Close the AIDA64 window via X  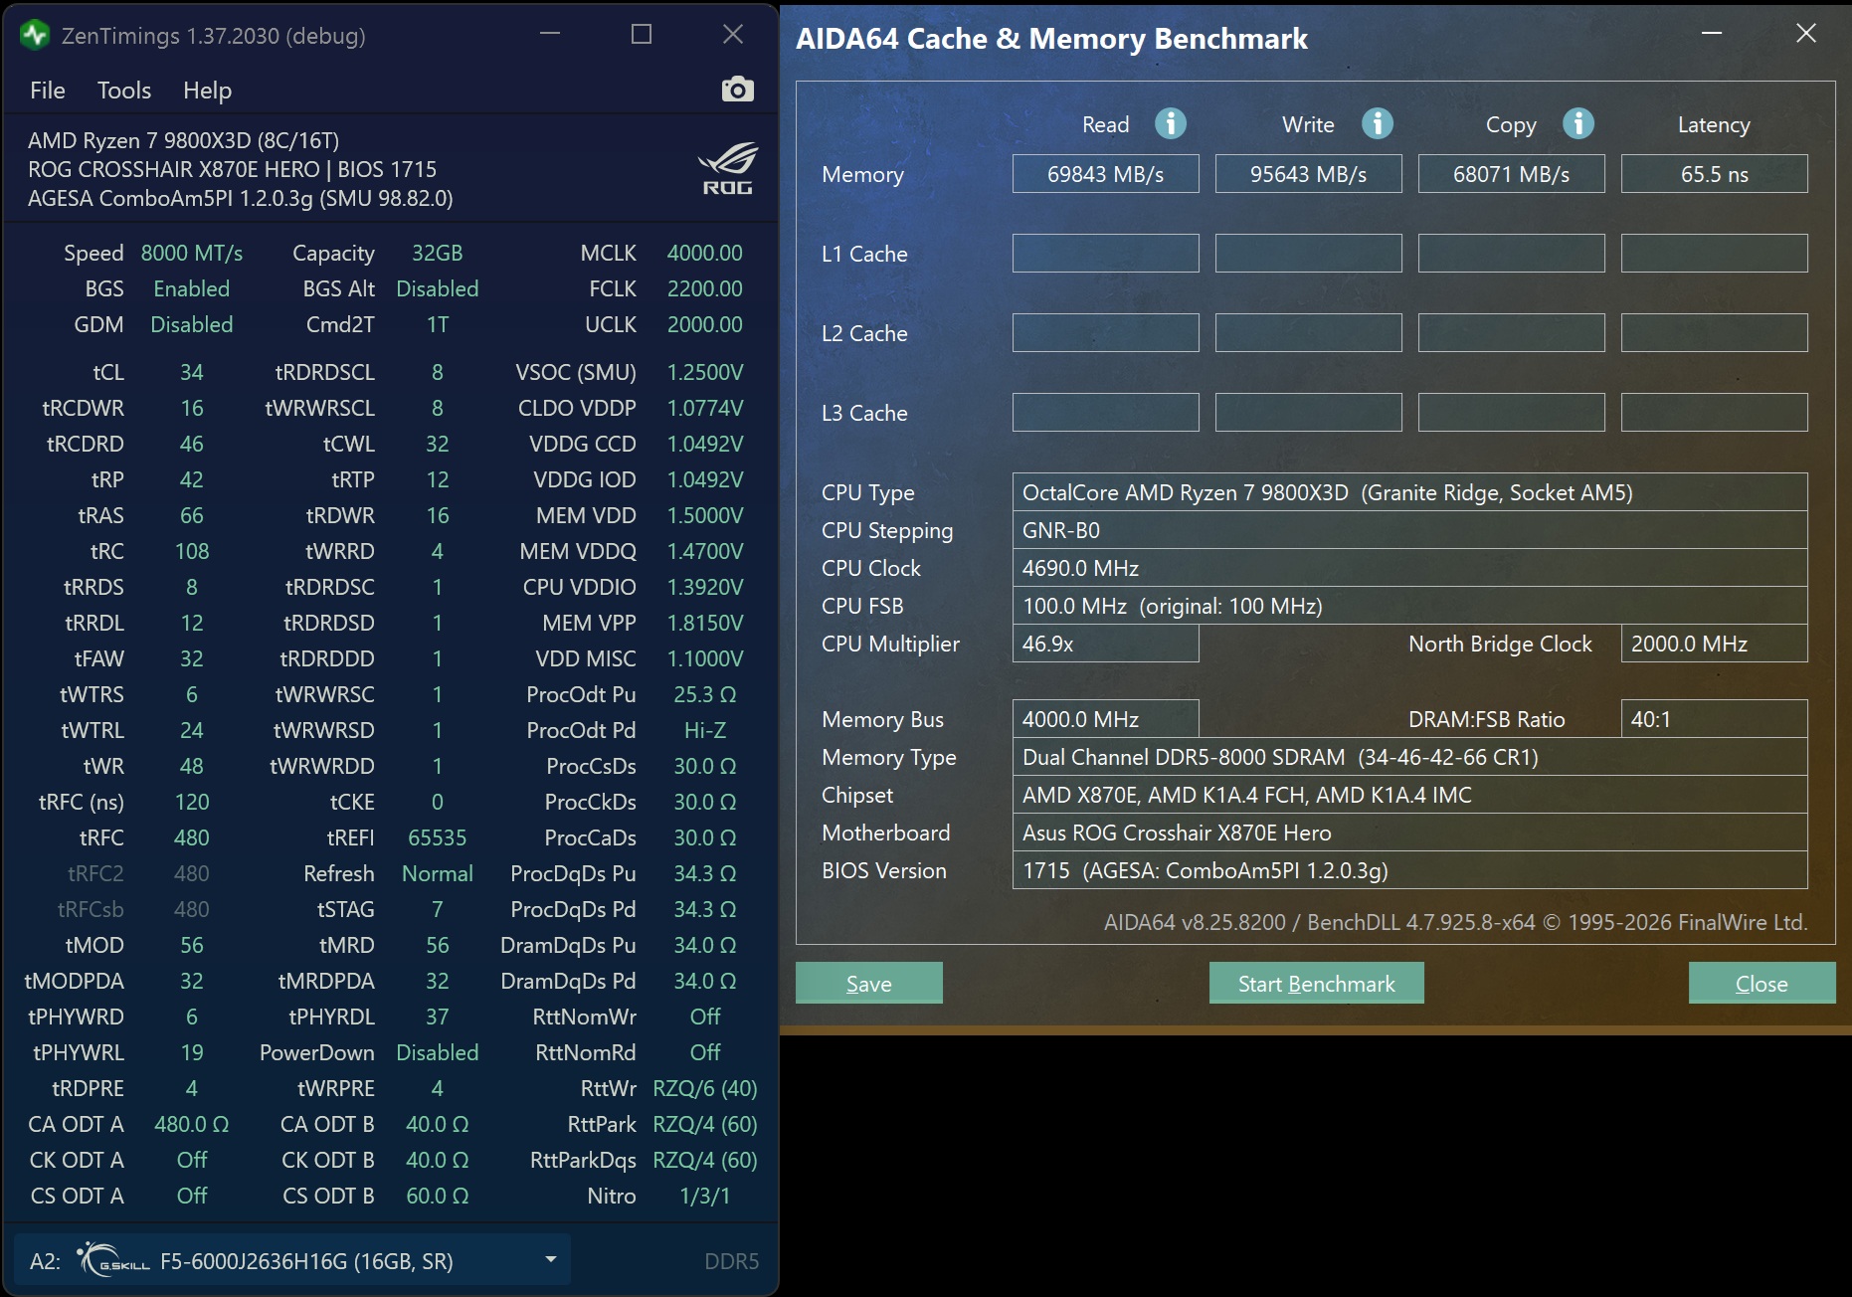1806,34
